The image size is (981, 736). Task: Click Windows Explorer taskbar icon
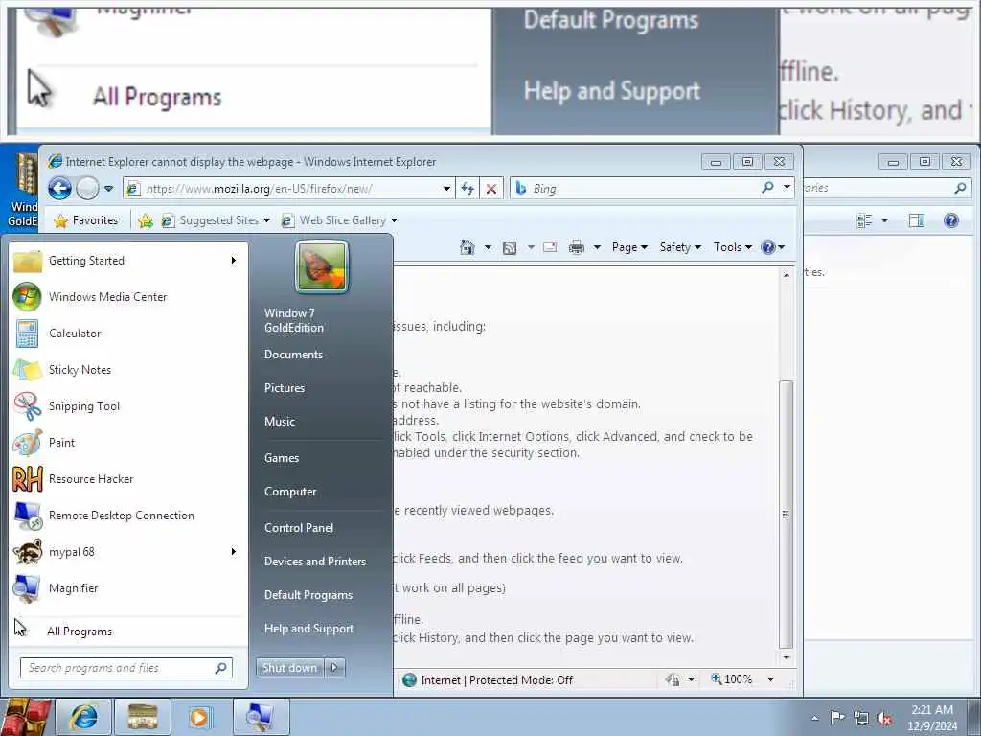coord(143,717)
